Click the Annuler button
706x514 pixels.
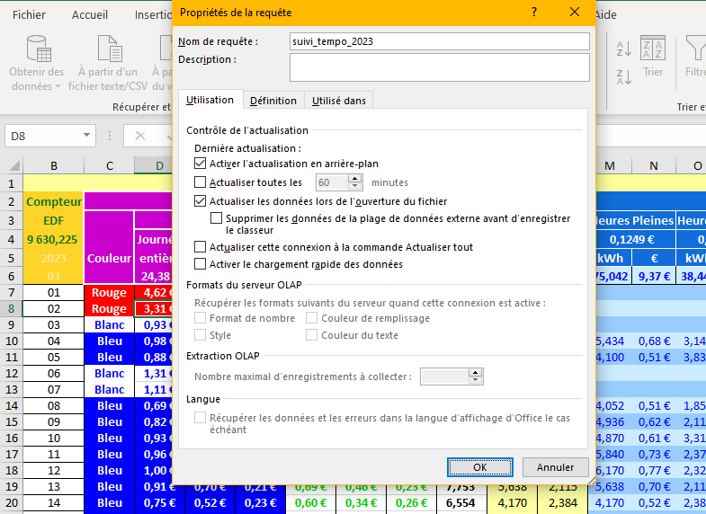tap(555, 467)
